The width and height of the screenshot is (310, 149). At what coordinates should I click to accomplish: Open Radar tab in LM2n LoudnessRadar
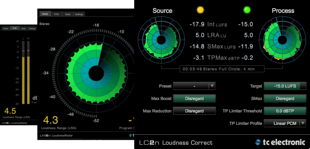(x=45, y=14)
